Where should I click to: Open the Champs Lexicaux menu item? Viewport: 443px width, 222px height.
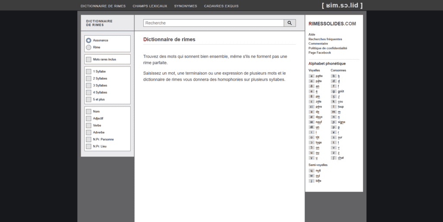tap(150, 6)
